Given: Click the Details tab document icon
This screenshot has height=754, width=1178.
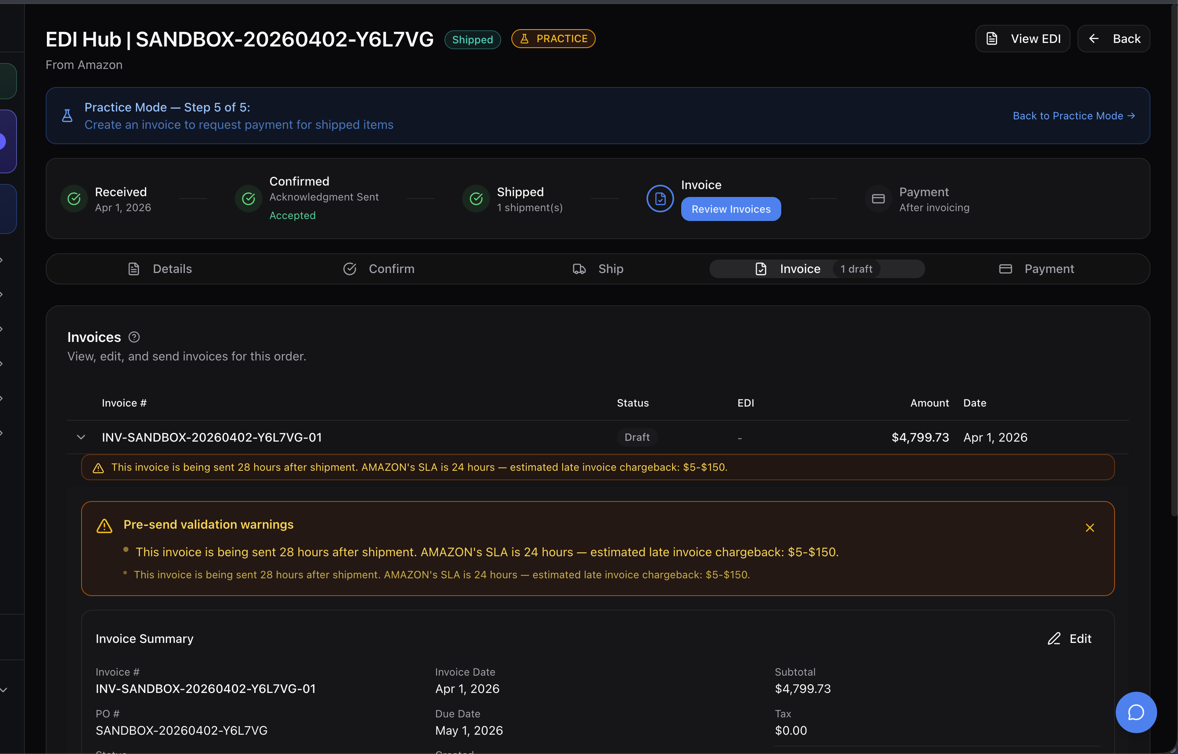Looking at the screenshot, I should tap(134, 269).
